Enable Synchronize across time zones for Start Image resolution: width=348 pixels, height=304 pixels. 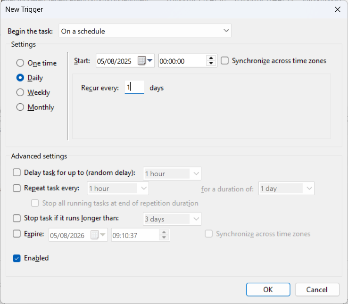(x=225, y=61)
